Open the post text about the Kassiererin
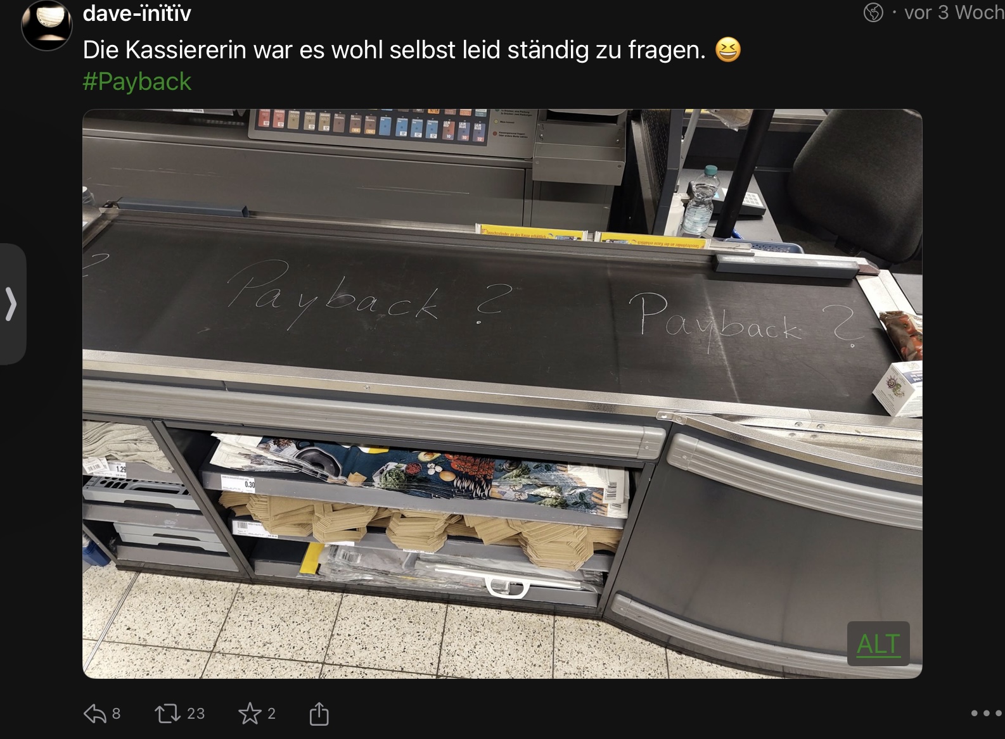The height and width of the screenshot is (739, 1005). (394, 49)
